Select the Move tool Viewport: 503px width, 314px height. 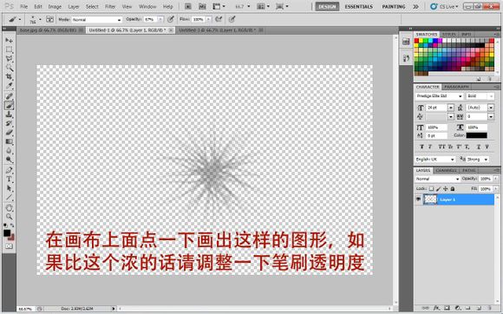click(x=9, y=41)
